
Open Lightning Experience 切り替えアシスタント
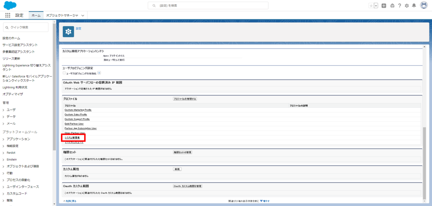point(27,67)
